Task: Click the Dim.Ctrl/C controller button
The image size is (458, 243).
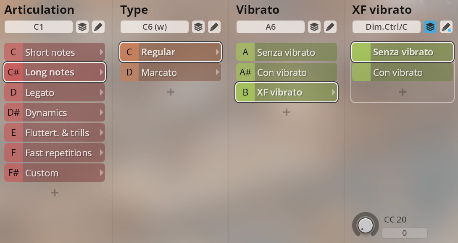Action: click(387, 27)
